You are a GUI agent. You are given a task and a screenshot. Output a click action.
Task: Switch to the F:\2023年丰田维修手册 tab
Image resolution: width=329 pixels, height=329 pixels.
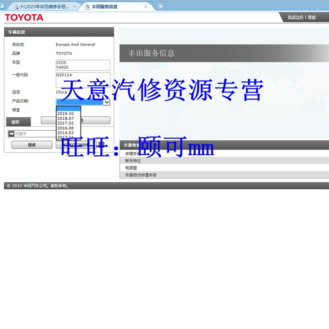[x=44, y=7]
